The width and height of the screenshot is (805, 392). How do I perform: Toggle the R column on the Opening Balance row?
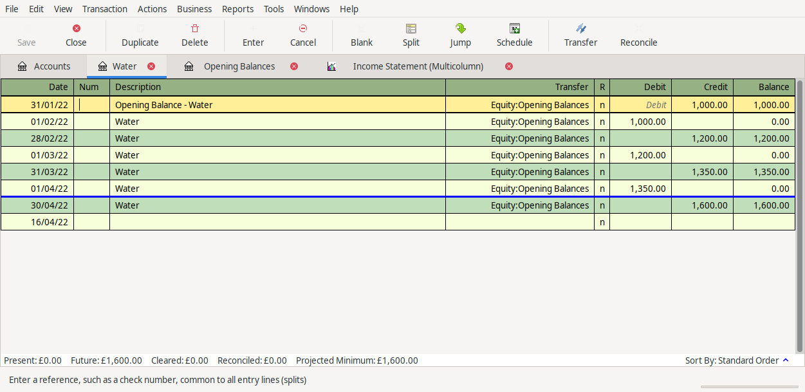pyautogui.click(x=602, y=104)
